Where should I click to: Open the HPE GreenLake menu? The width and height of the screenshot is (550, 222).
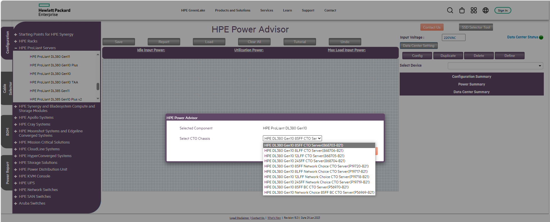click(193, 10)
